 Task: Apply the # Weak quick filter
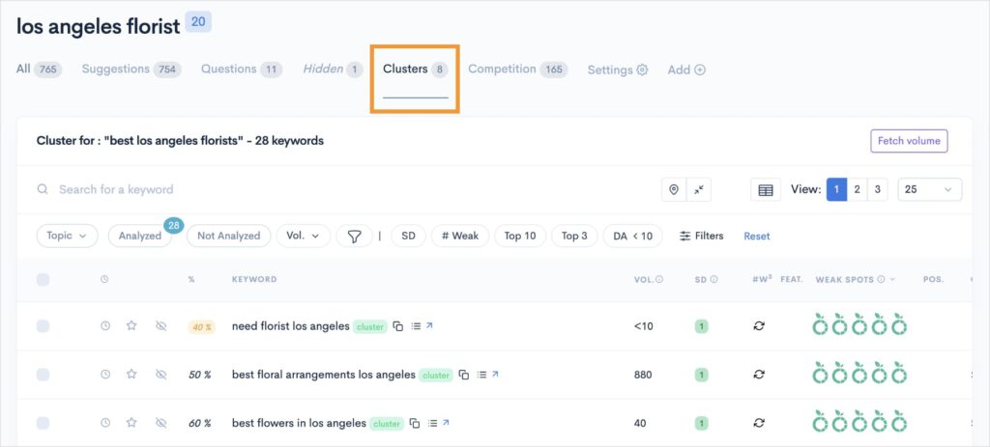(459, 236)
